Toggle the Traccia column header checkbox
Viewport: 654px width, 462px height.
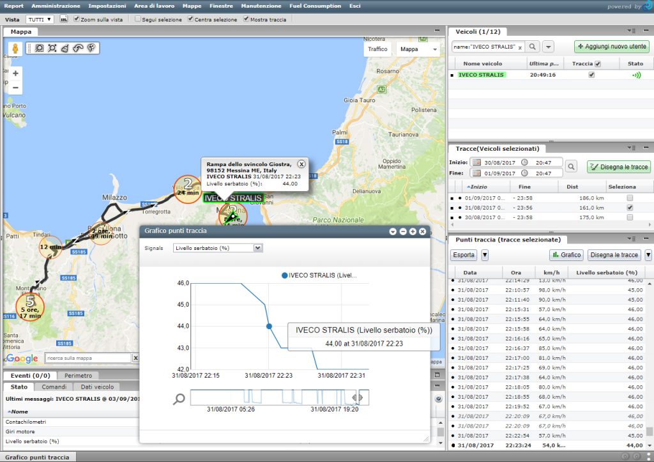pos(598,64)
